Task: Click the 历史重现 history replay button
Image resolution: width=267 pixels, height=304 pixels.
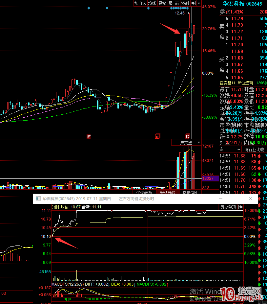Action: click(228, 207)
